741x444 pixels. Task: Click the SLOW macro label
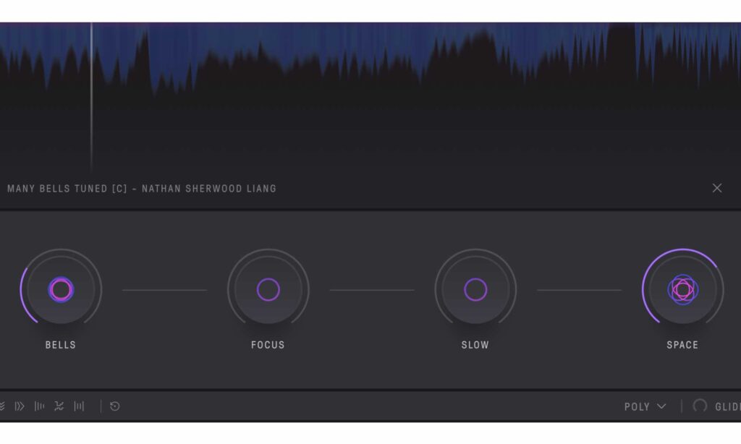pyautogui.click(x=475, y=345)
